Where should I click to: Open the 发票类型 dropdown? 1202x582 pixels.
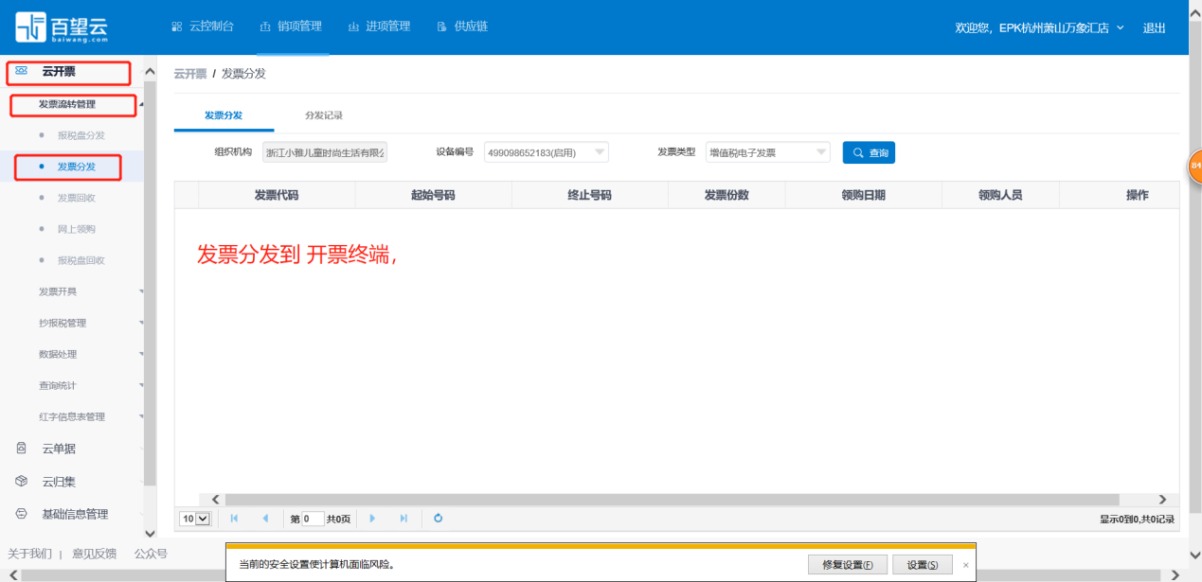coord(768,152)
